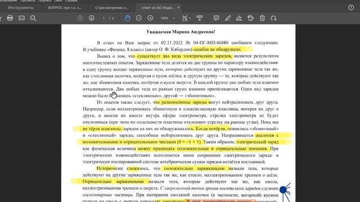This screenshot has height=202, width=360.
Task: Open the fit page options icon
Action: [x=186, y=18]
